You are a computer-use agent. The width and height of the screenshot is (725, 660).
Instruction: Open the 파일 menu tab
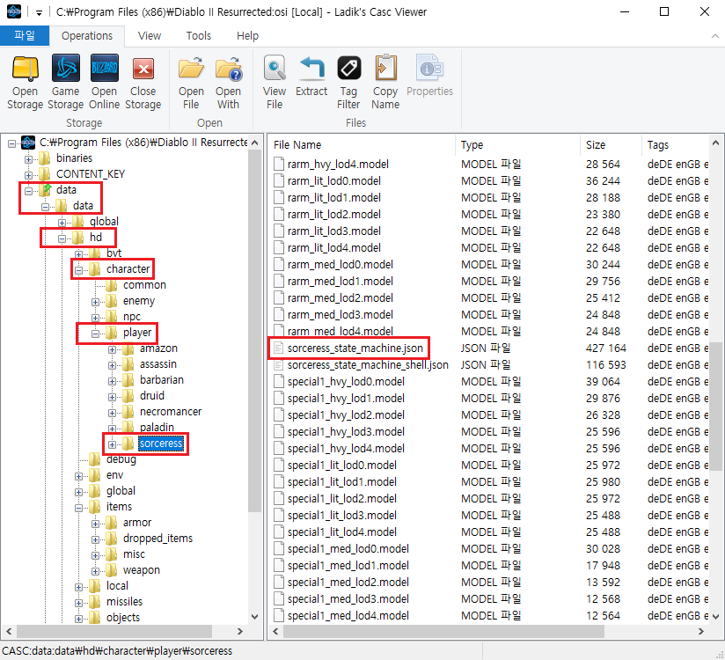click(25, 35)
